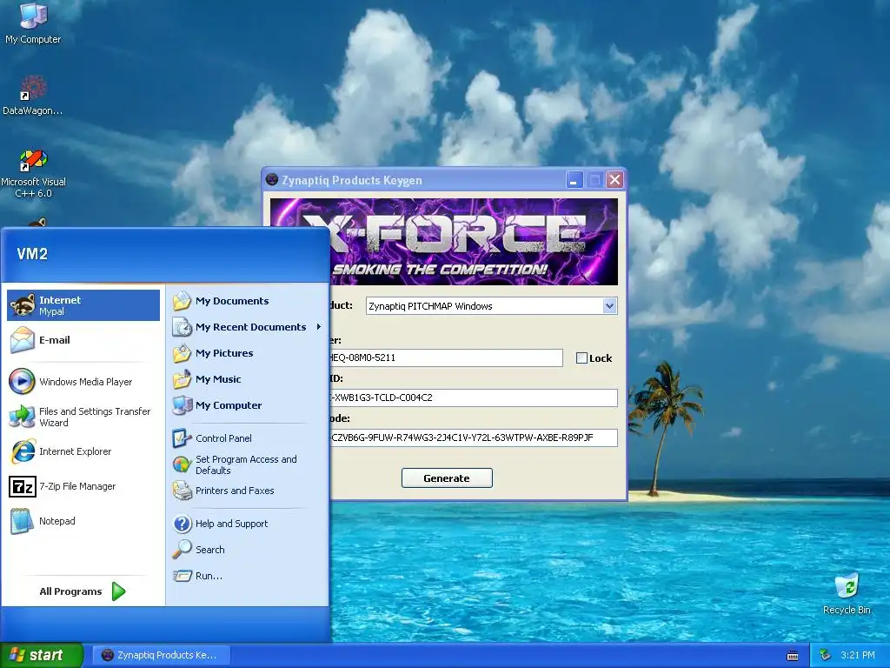
Task: Open My Documents folder
Action: click(x=247, y=301)
